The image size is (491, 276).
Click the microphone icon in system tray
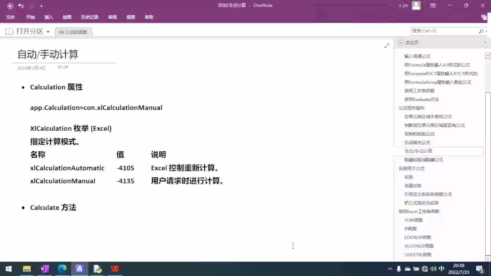pyautogui.click(x=398, y=269)
